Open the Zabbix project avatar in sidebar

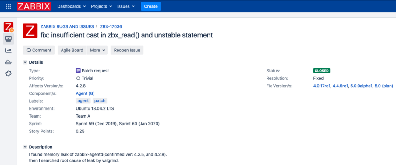[9, 27]
